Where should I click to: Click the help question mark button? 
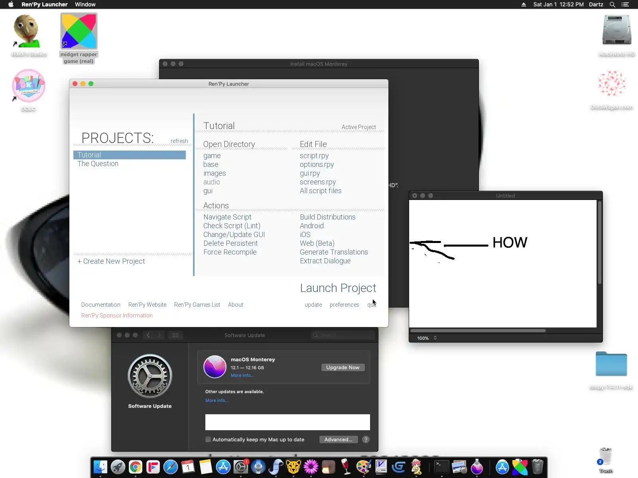pos(366,439)
